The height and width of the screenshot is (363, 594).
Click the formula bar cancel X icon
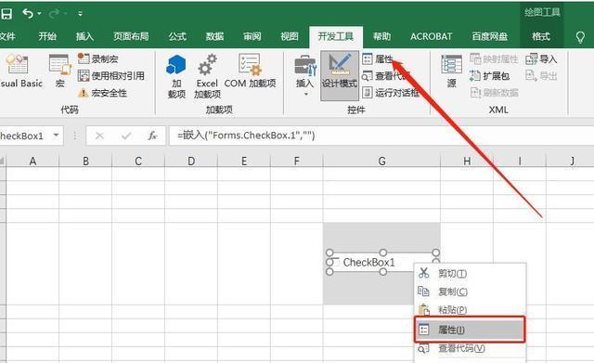(99, 136)
